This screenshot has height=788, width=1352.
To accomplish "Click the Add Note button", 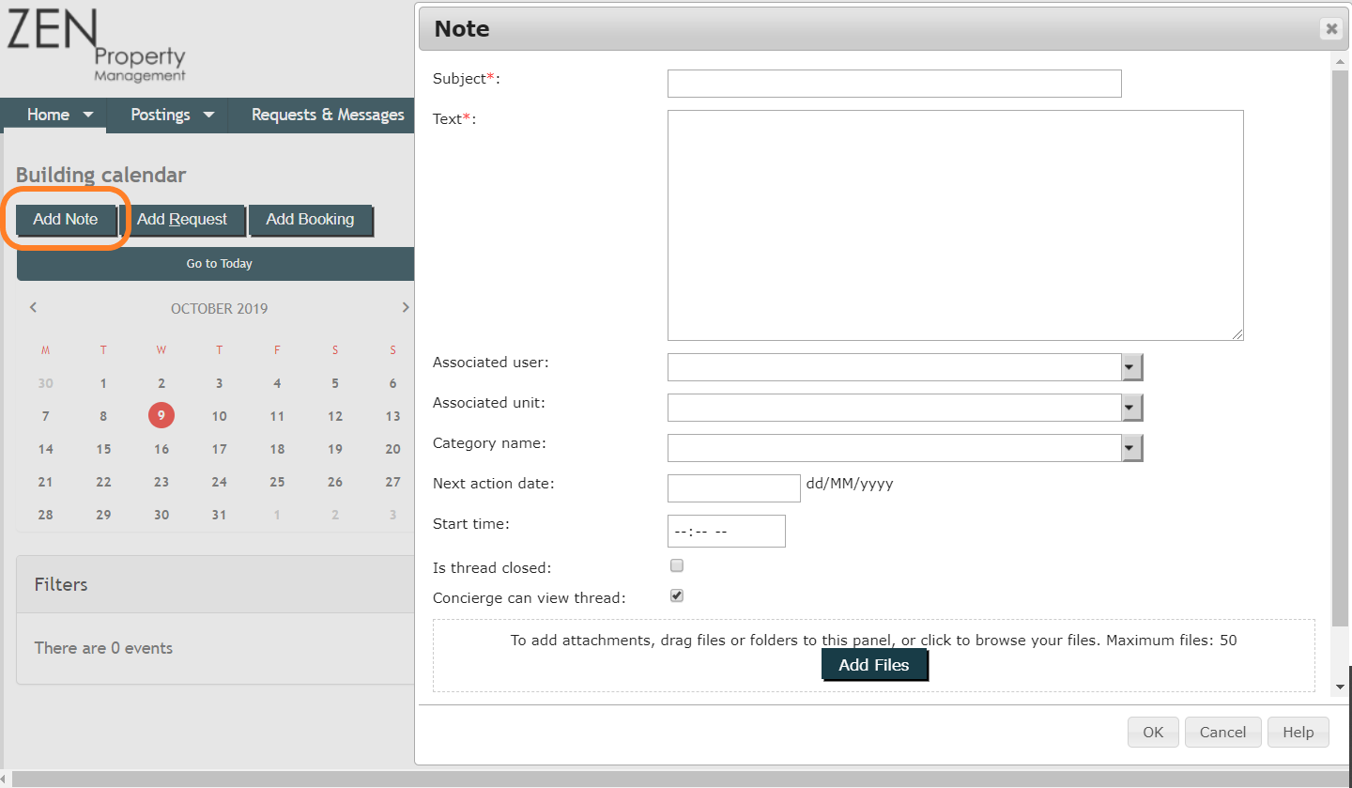I will 66,219.
